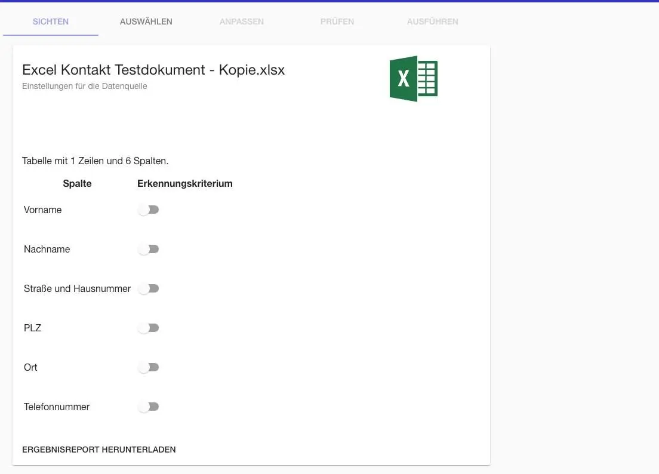
Task: Activate the toggle for Straße und Hausnummer
Action: [148, 288]
